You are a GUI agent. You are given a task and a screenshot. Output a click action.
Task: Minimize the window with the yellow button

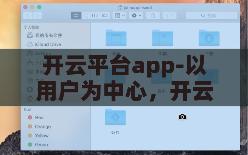[32, 7]
